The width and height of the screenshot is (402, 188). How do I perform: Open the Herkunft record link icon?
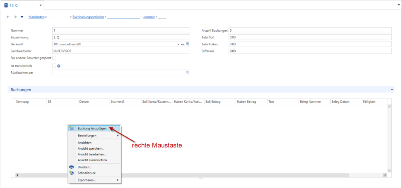tap(187, 44)
